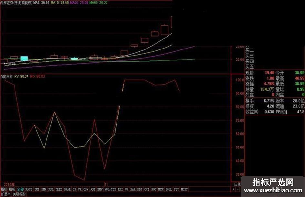Click the 总量 value 154.3万
305x197 pixels.
coord(267,89)
